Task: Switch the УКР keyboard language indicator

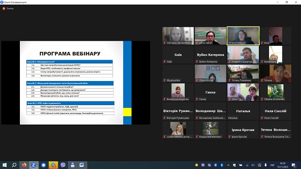Action: [272, 165]
